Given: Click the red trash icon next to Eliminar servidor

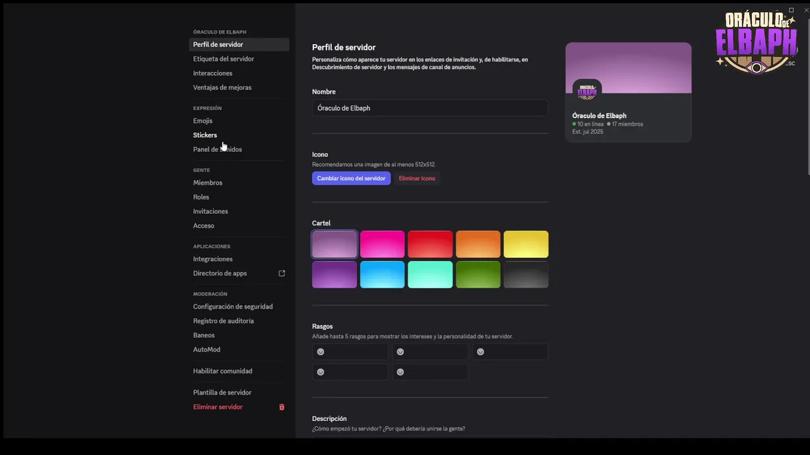Looking at the screenshot, I should pos(282,407).
